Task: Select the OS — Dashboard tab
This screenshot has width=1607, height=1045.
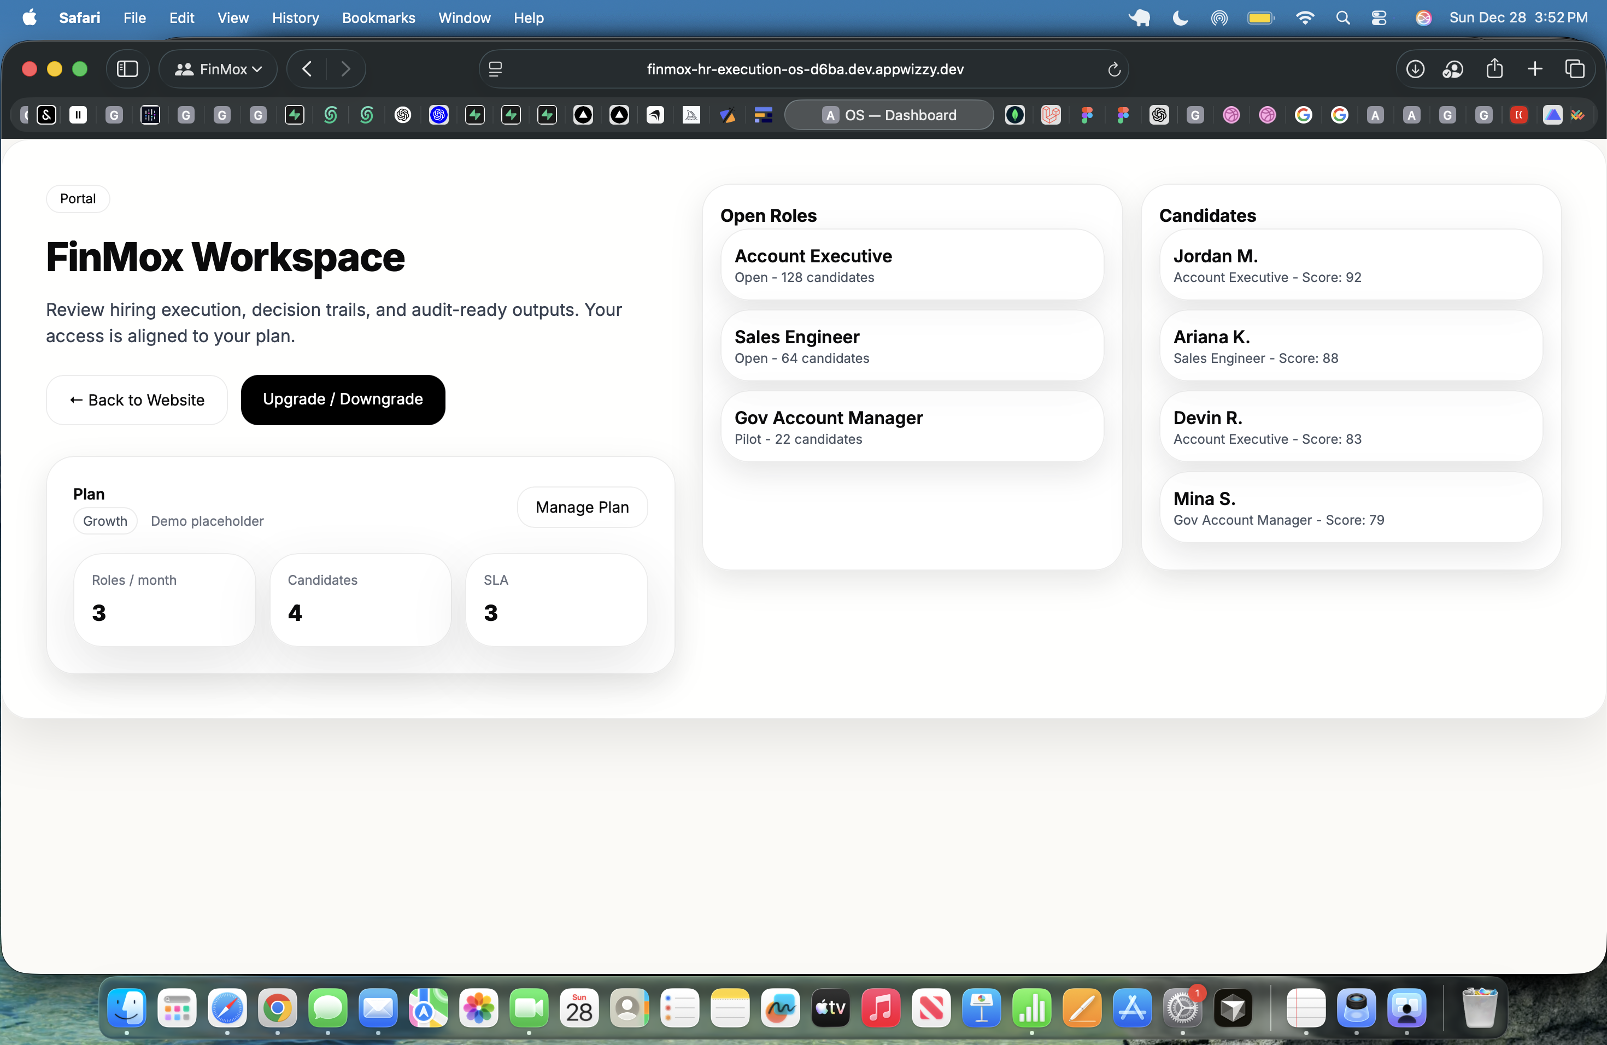Action: point(889,115)
